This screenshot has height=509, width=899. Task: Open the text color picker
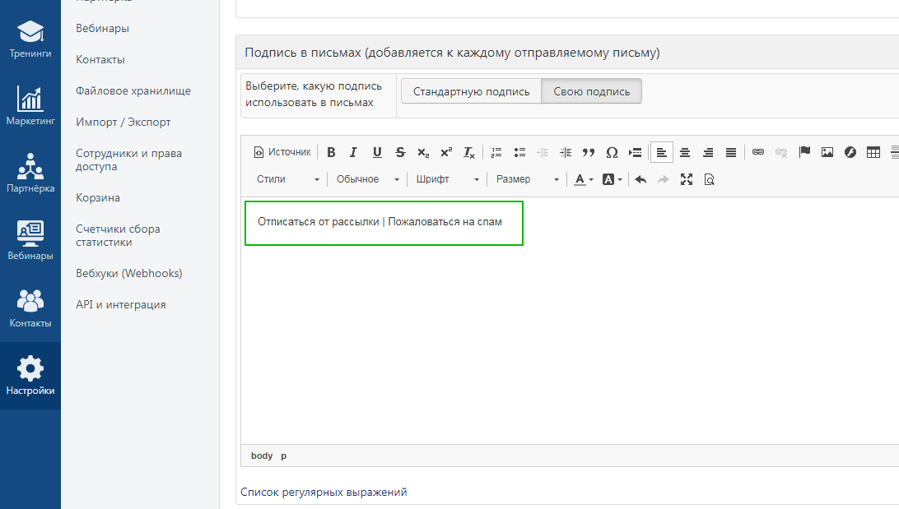click(x=583, y=179)
